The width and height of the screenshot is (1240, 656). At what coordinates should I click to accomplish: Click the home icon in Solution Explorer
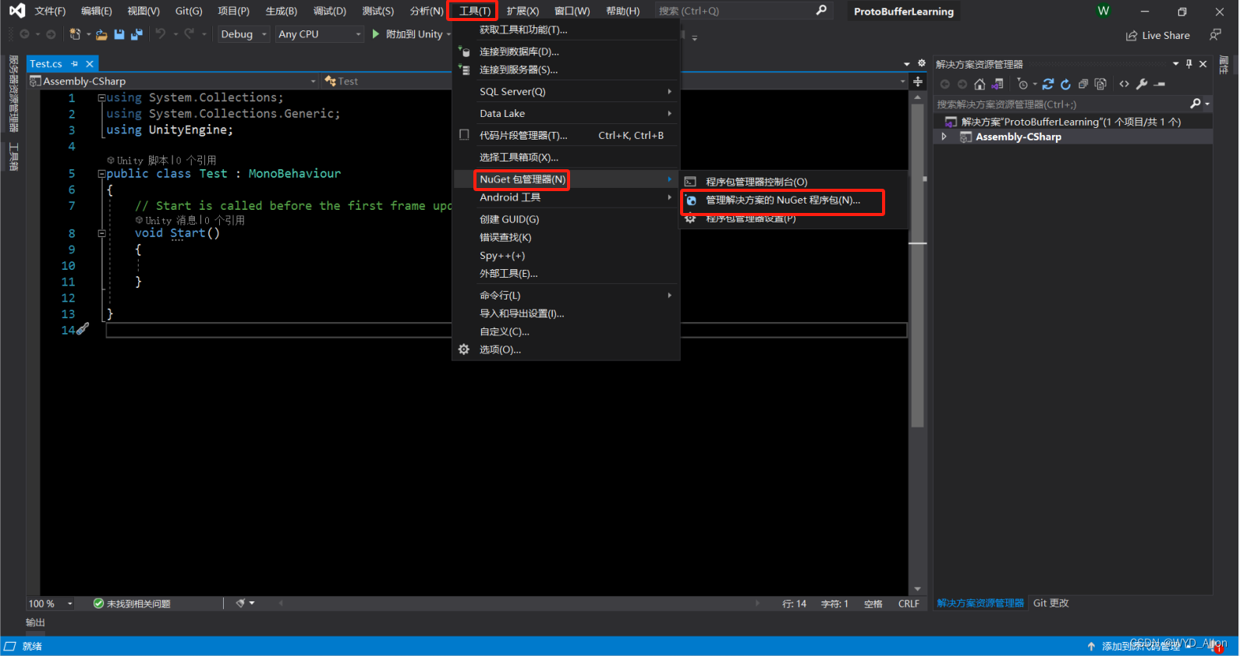(980, 84)
